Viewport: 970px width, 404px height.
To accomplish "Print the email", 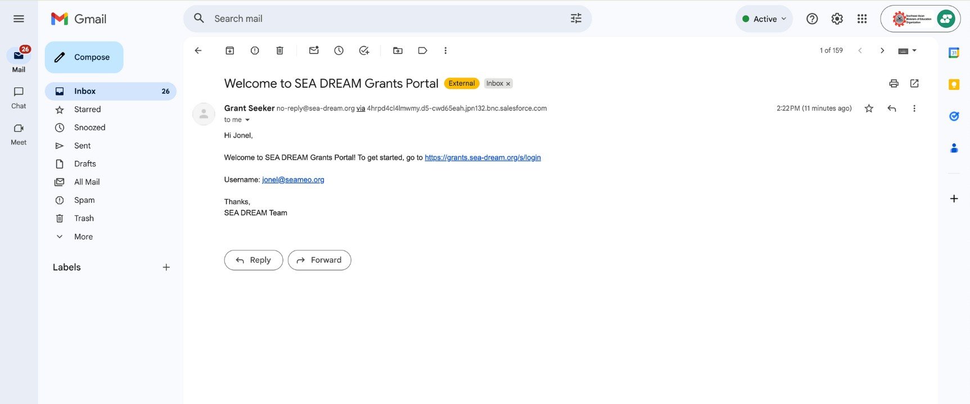I will tap(894, 84).
